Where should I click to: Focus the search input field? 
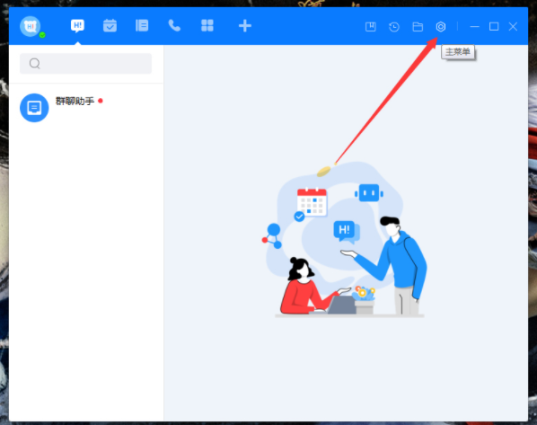click(x=85, y=64)
